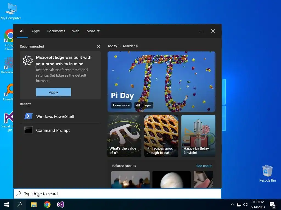Launch Google Chrome from the taskbar
This screenshot has width=281, height=210.
47,205
